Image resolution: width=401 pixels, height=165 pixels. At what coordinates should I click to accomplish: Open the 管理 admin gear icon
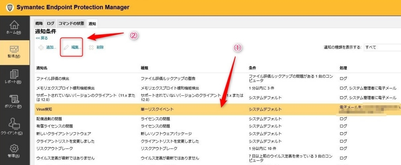[14, 149]
